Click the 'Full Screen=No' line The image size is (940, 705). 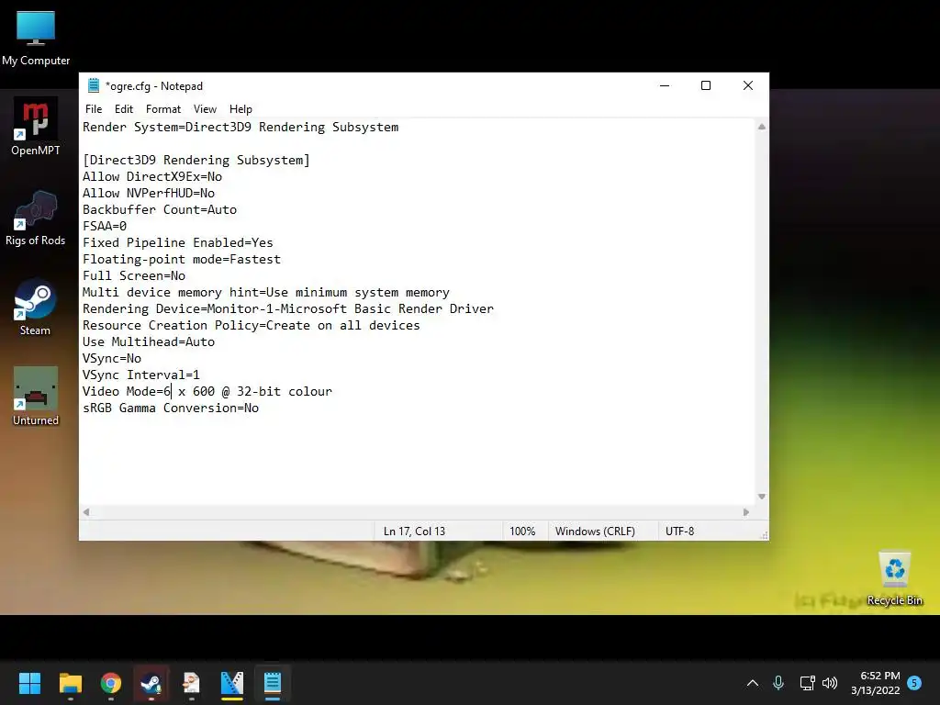[x=134, y=275]
